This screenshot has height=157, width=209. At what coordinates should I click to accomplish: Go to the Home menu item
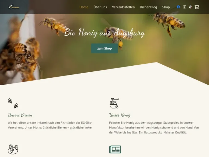84,7
